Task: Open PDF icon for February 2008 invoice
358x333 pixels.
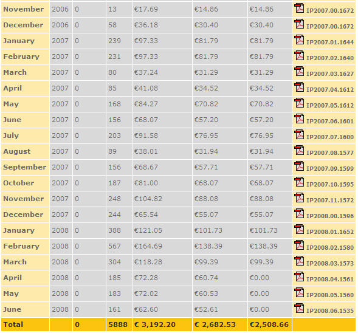Action: tap(299, 245)
